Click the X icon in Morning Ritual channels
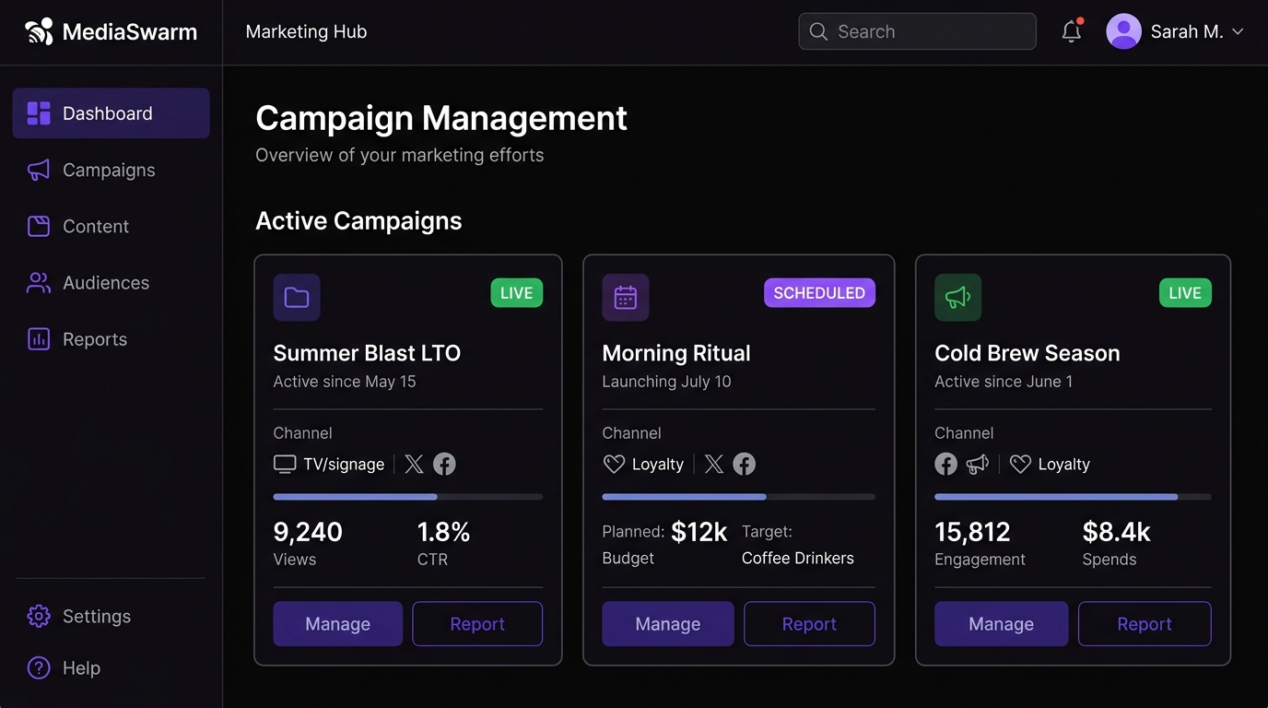Screen dimensions: 1268x708 [x=714, y=464]
